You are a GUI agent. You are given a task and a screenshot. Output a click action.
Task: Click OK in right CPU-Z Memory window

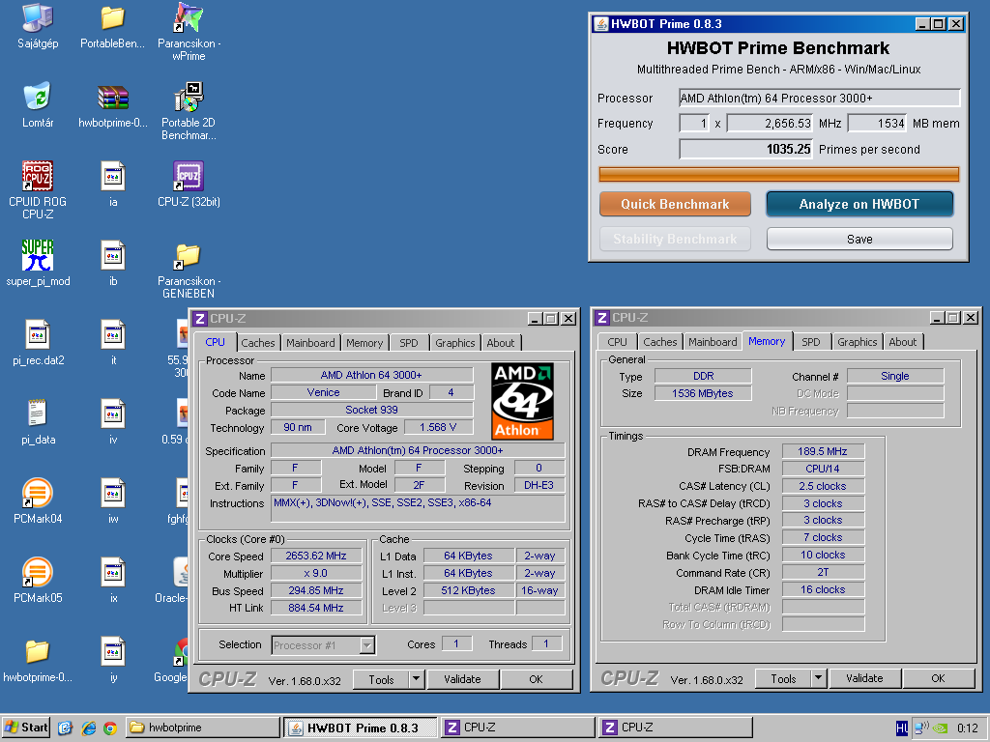click(938, 678)
